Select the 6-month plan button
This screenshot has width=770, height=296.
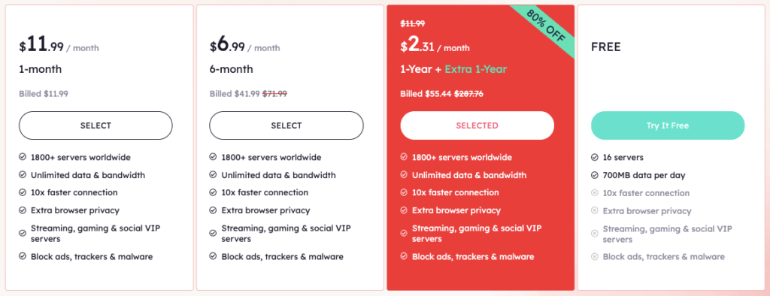(x=286, y=125)
